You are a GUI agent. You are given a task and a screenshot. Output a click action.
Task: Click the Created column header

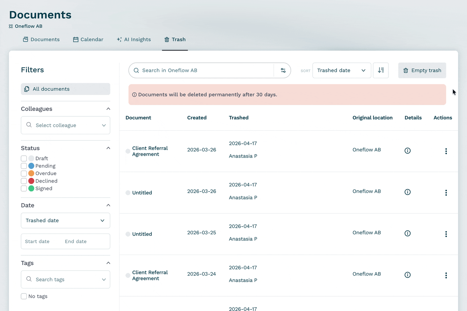coord(197,118)
